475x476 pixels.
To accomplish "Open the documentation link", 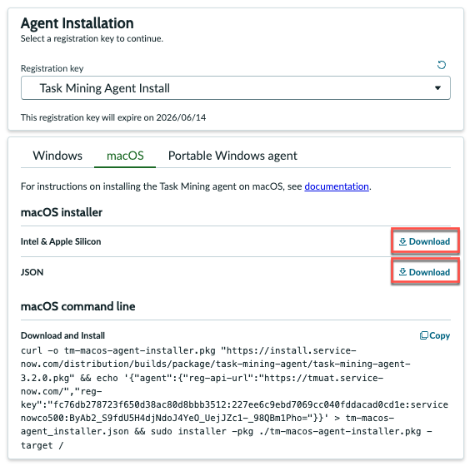I will coord(337,186).
